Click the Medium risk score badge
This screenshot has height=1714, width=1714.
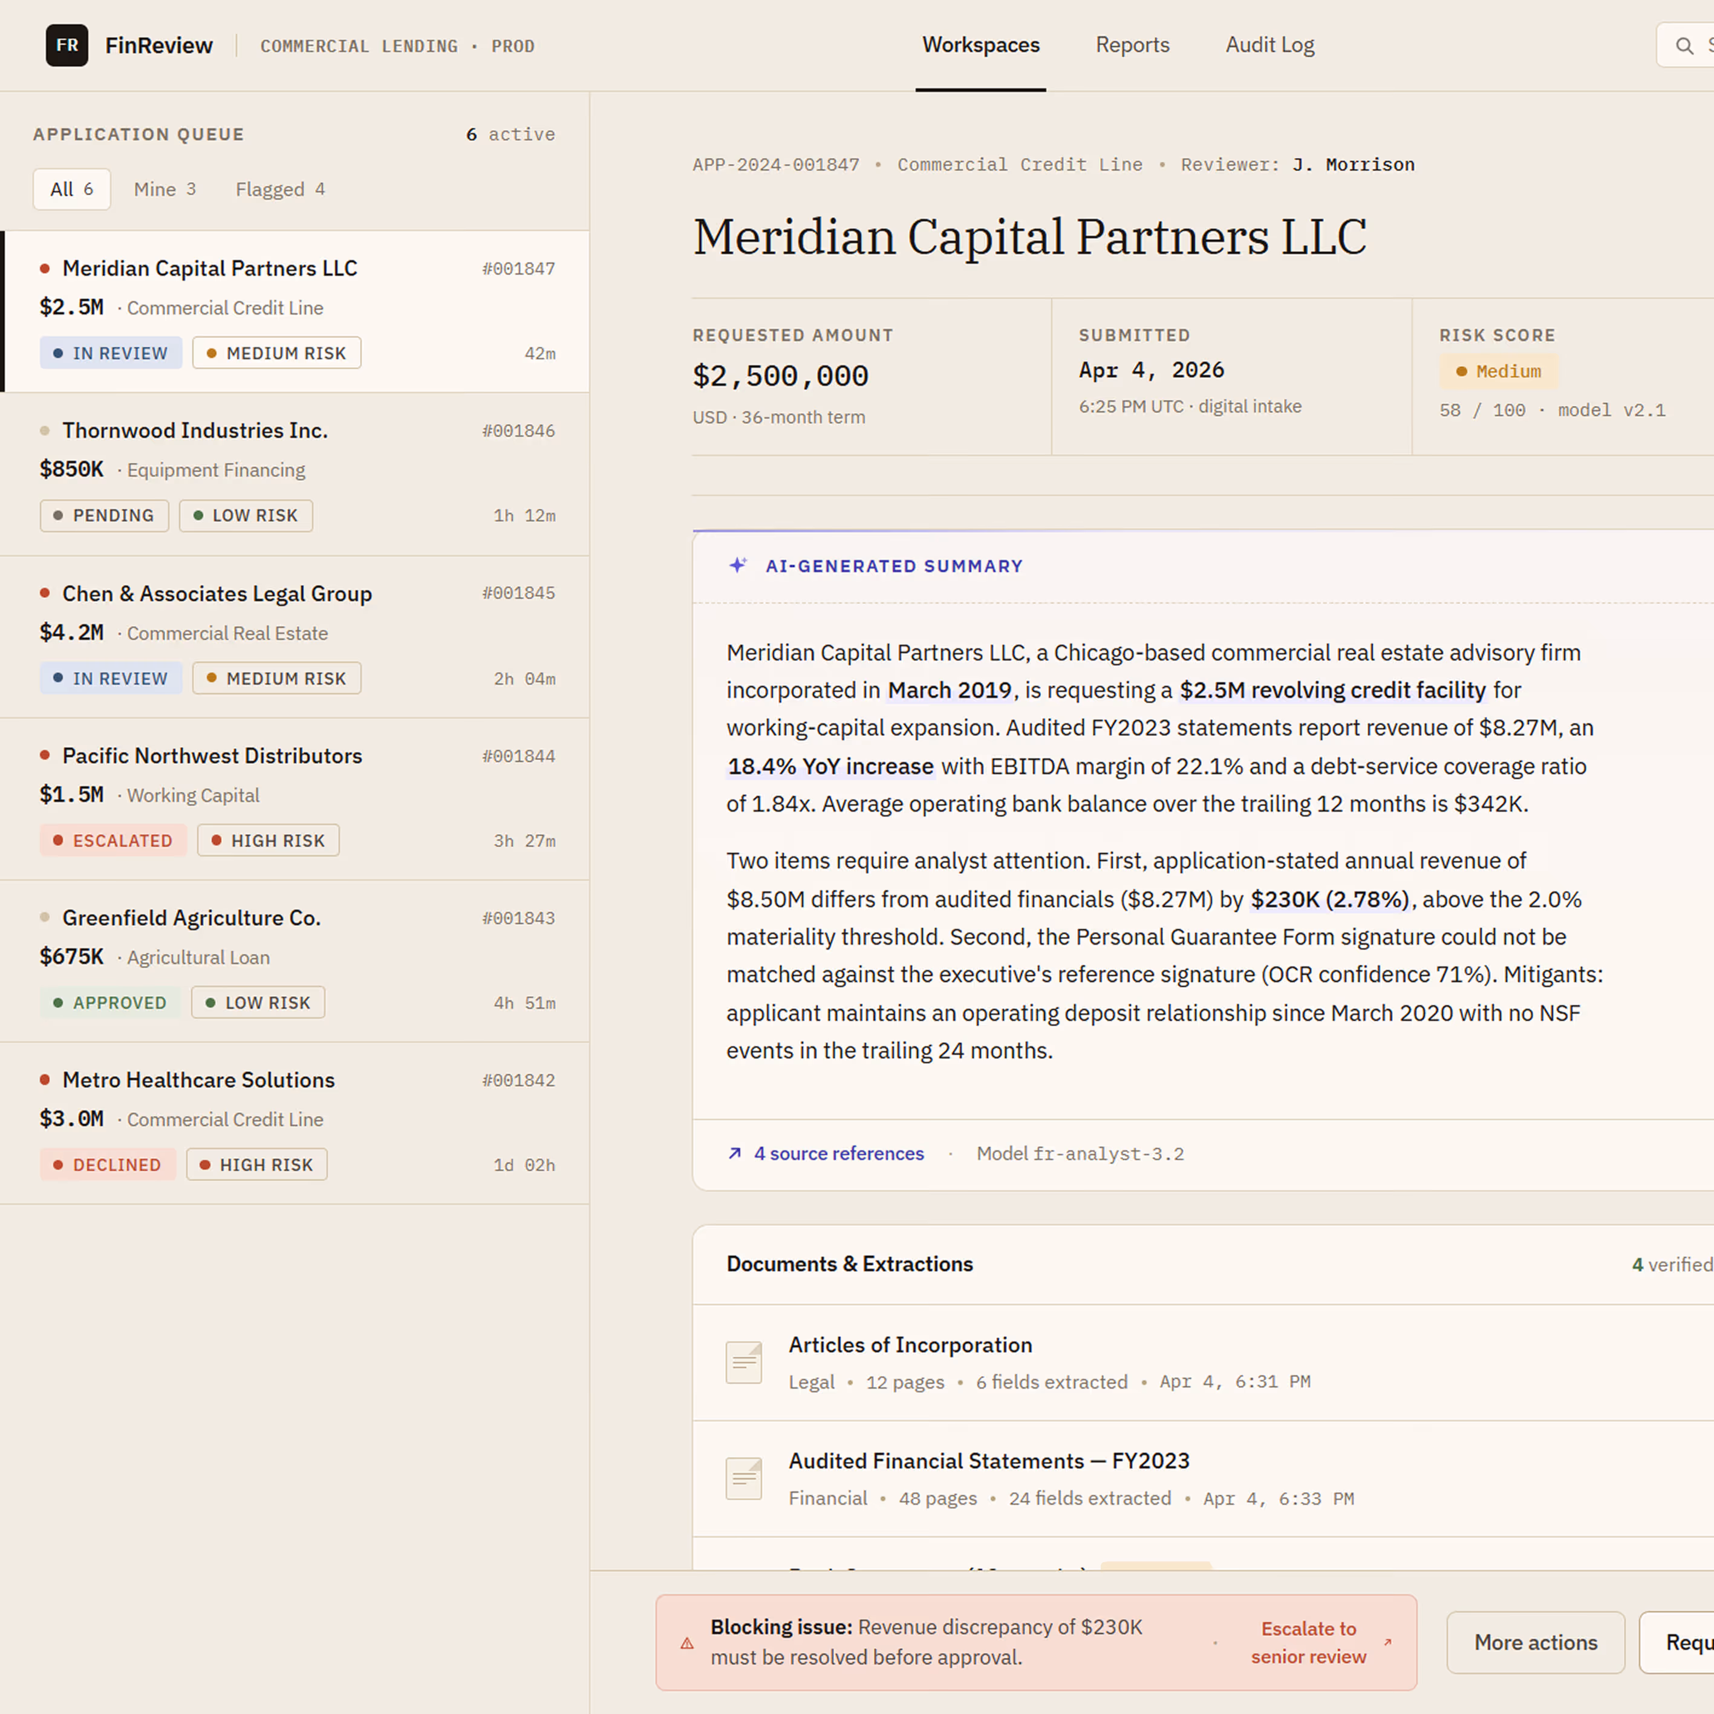1499,372
